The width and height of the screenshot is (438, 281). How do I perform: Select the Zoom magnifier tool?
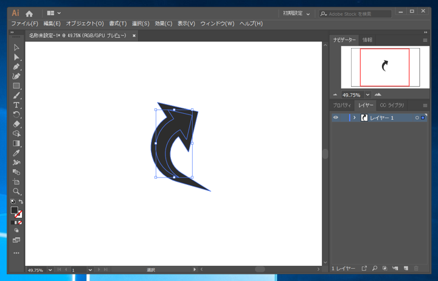point(16,192)
